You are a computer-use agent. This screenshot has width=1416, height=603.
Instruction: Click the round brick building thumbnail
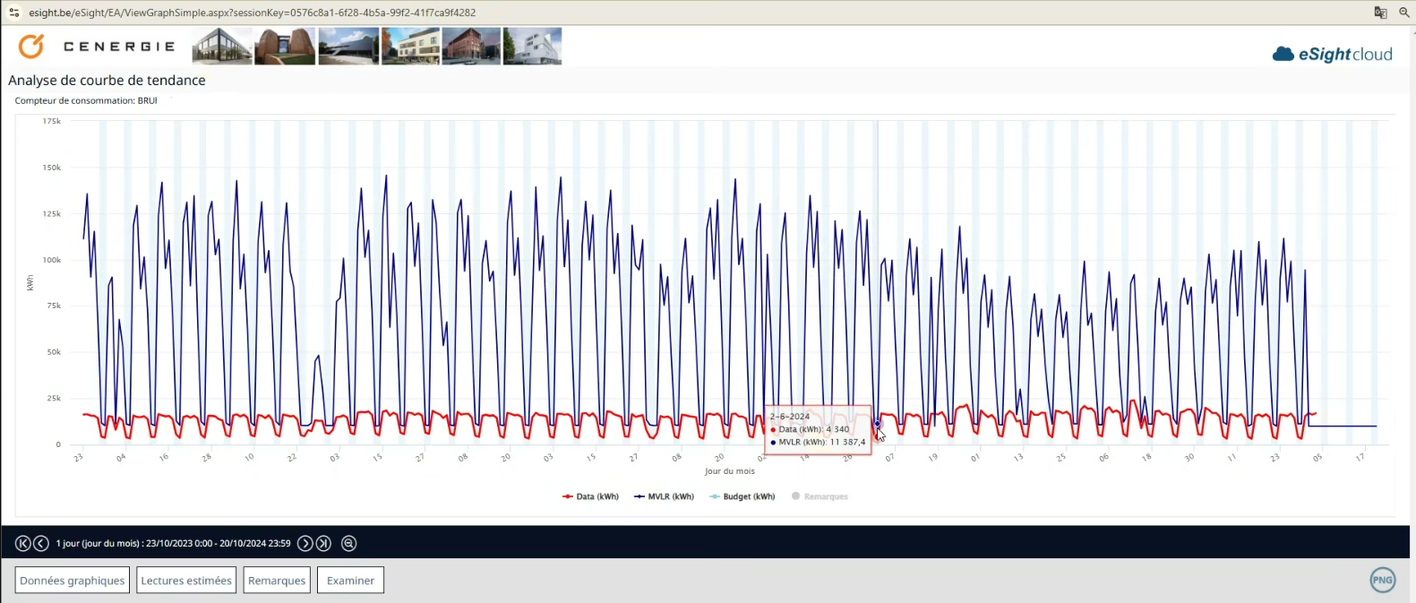pos(285,46)
